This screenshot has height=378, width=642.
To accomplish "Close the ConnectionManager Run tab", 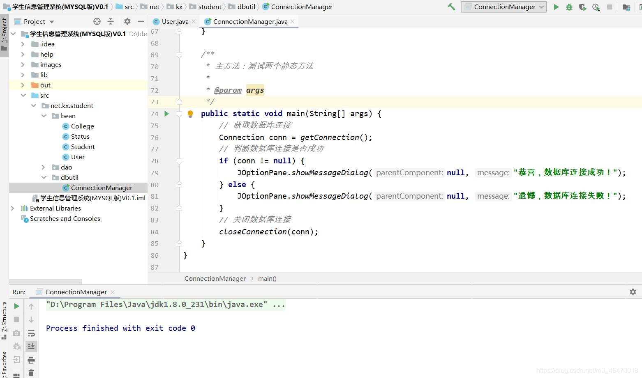I will coord(113,292).
